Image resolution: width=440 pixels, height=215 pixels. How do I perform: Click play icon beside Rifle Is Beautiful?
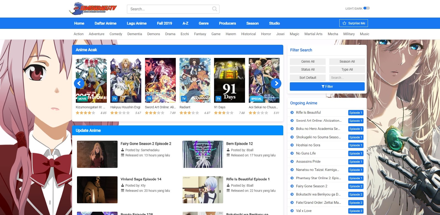[x=292, y=112]
